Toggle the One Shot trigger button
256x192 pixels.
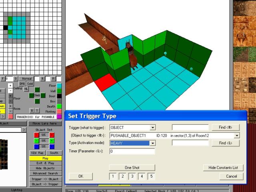point(132,168)
